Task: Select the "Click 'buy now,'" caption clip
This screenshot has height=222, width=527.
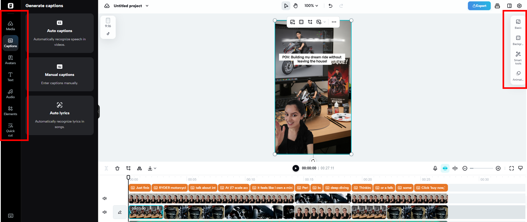Action: pos(431,188)
